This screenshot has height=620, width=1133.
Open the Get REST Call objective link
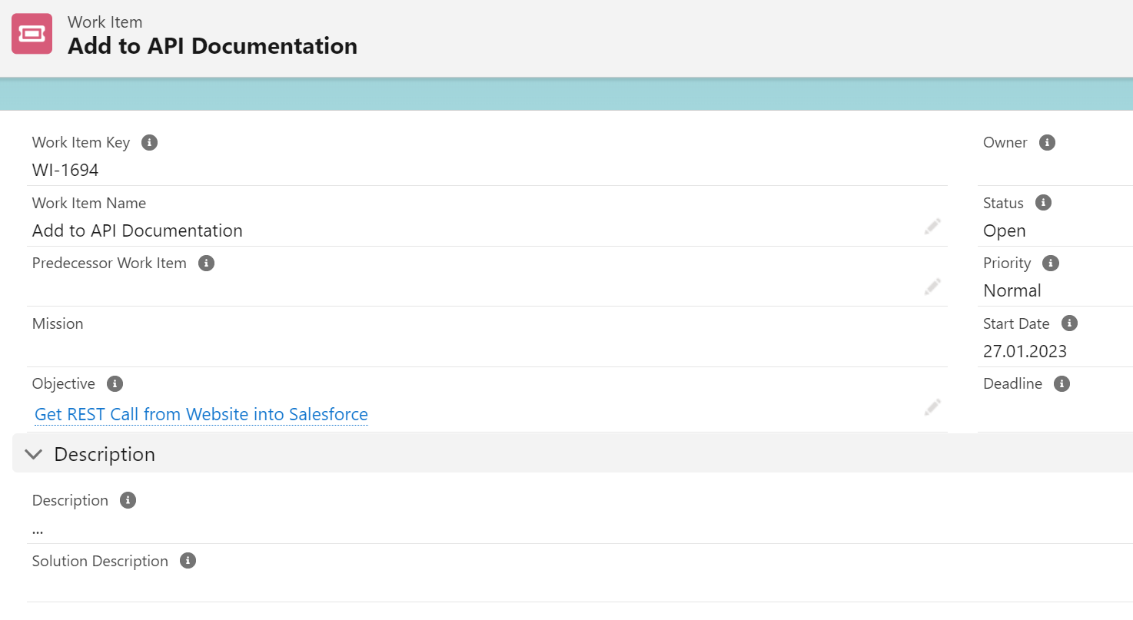click(201, 415)
